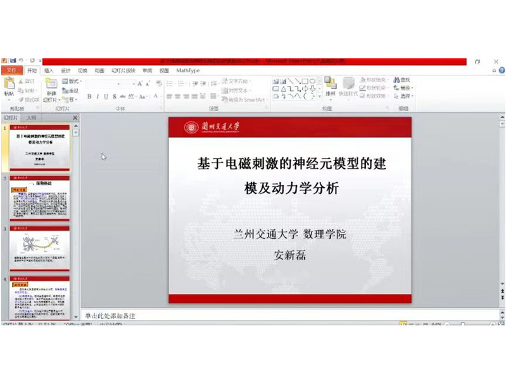Click the Save icon in quick access toolbar
This screenshot has height=383, width=506.
click(13, 61)
